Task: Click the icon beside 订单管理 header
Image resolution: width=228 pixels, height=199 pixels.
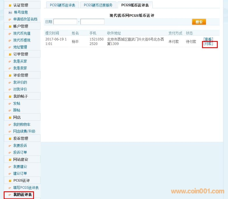Action: [x=10, y=54]
